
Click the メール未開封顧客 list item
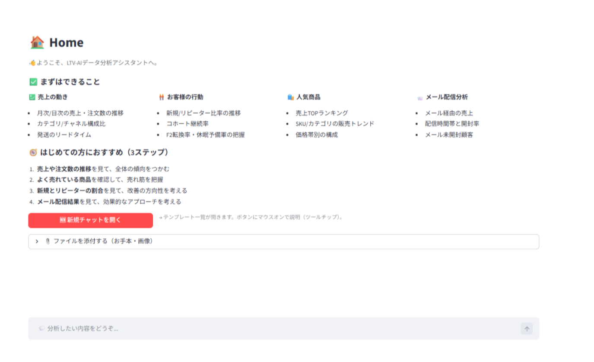click(449, 135)
